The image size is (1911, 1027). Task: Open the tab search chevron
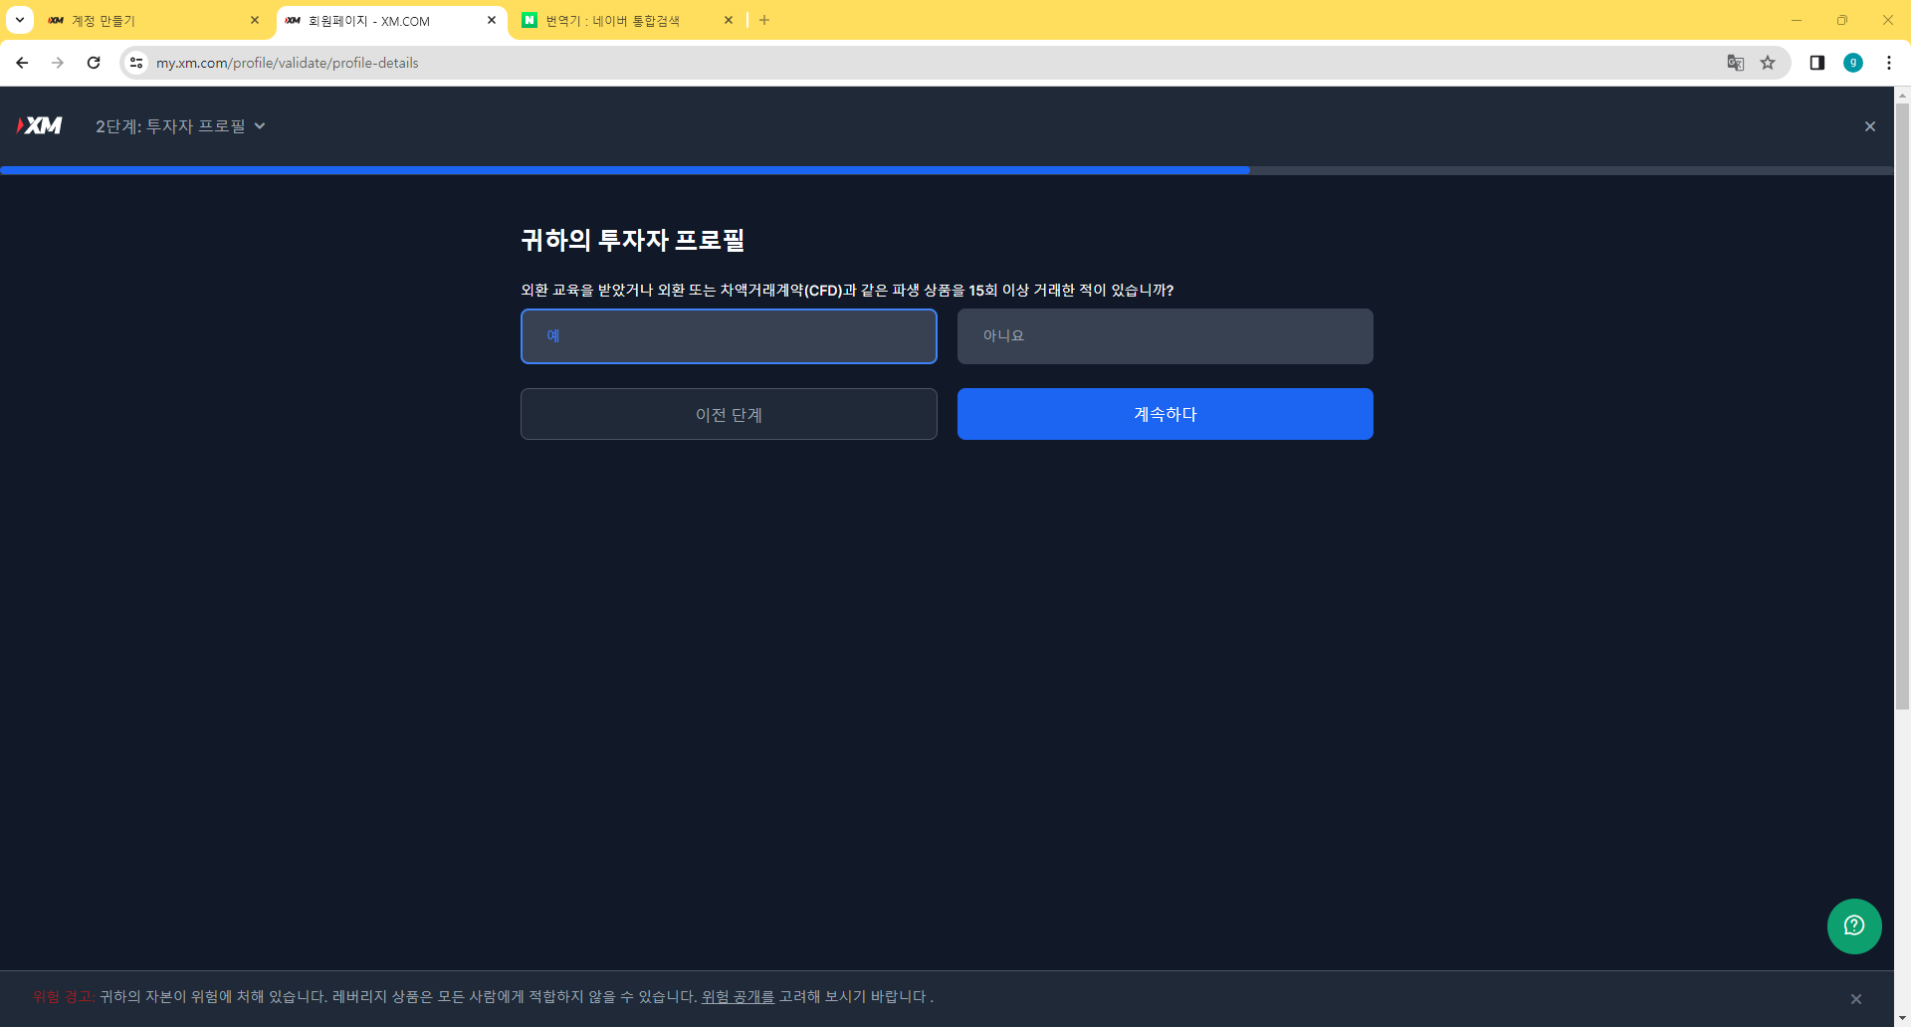coord(18,20)
